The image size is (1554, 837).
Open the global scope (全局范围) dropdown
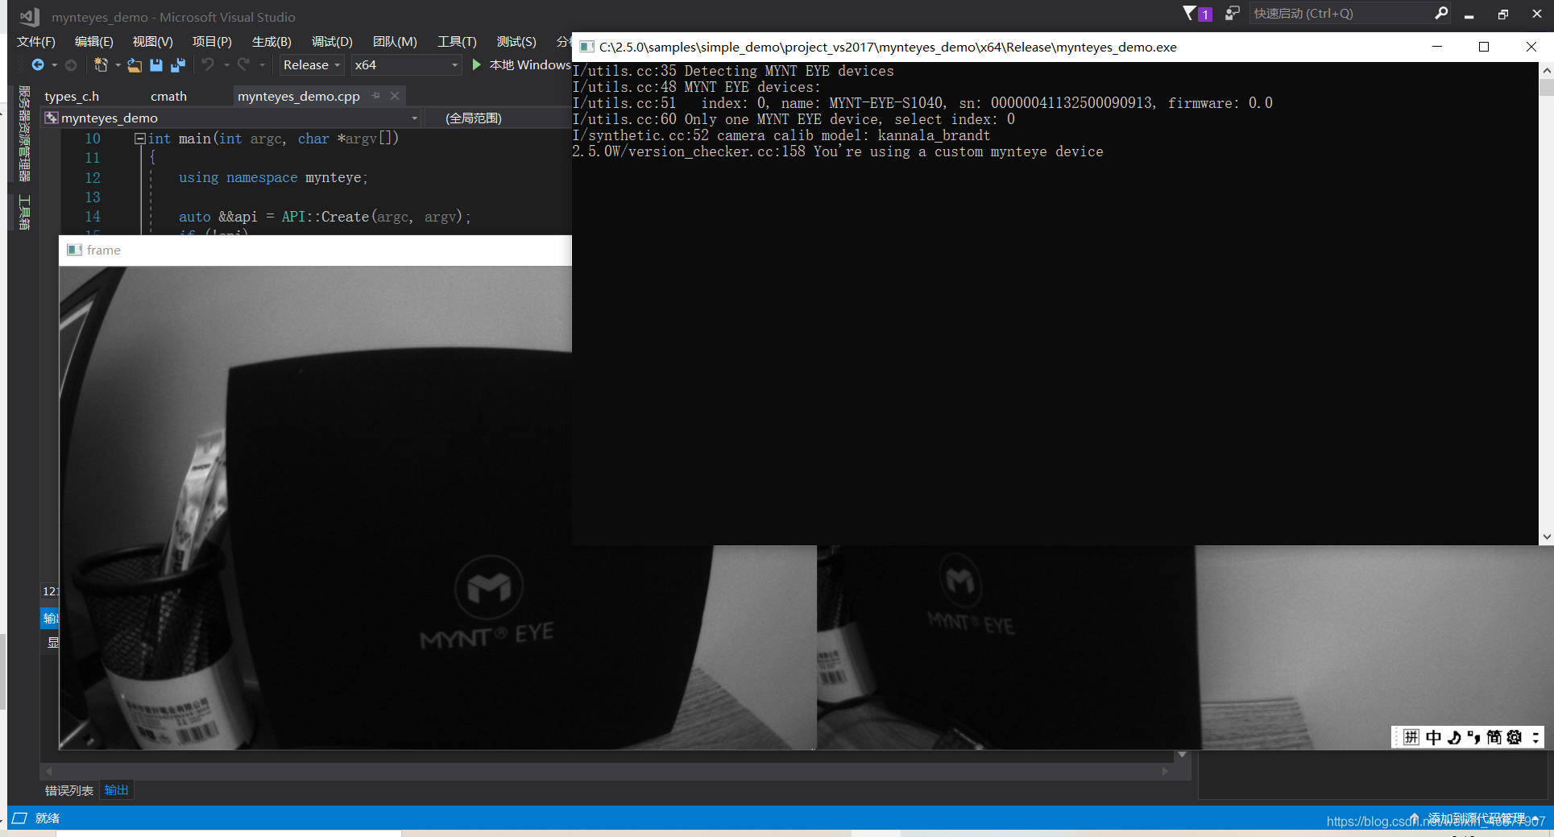(498, 118)
